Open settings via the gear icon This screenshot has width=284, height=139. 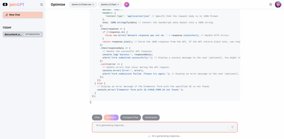coord(271,4)
